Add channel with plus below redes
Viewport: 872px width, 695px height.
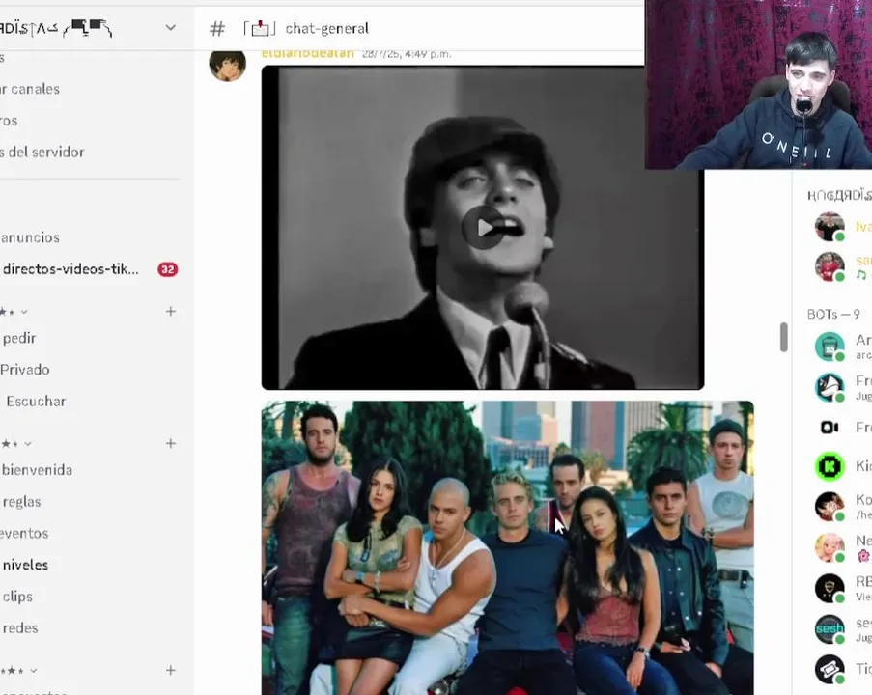171,670
